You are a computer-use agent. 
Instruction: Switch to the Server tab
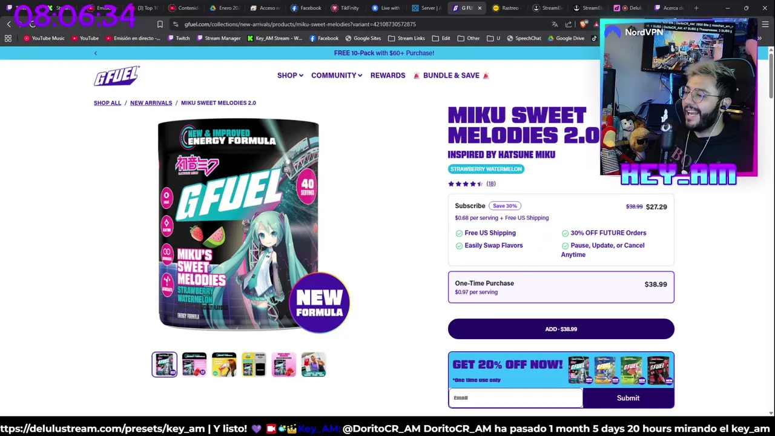click(426, 8)
